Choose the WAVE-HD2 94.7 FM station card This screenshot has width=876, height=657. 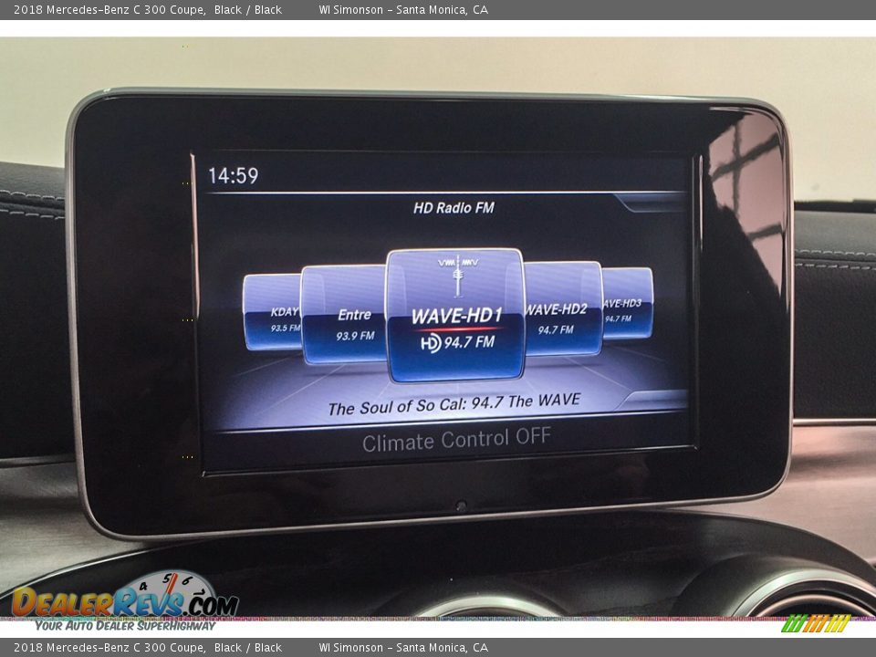[x=563, y=308]
